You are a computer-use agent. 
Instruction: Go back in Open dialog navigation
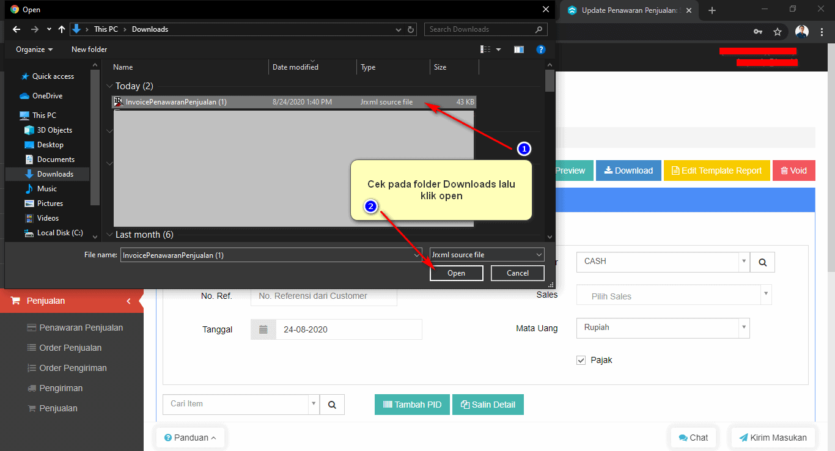click(x=17, y=29)
